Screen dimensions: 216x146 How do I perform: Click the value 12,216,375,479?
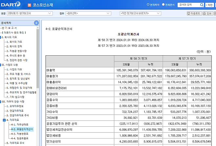click(152, 94)
